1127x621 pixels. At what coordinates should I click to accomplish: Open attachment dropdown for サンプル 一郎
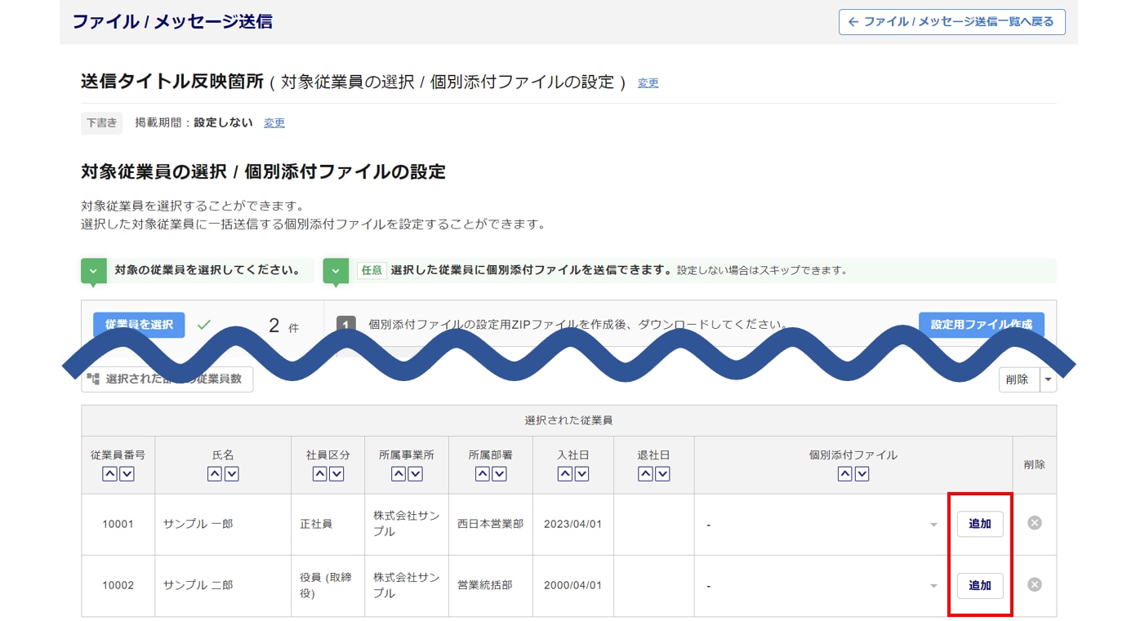pyautogui.click(x=821, y=525)
